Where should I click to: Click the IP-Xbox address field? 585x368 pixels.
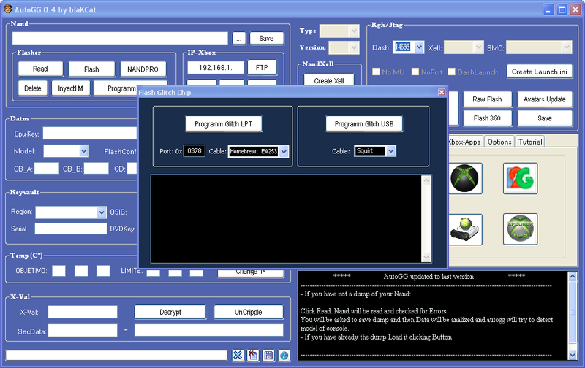coord(216,68)
